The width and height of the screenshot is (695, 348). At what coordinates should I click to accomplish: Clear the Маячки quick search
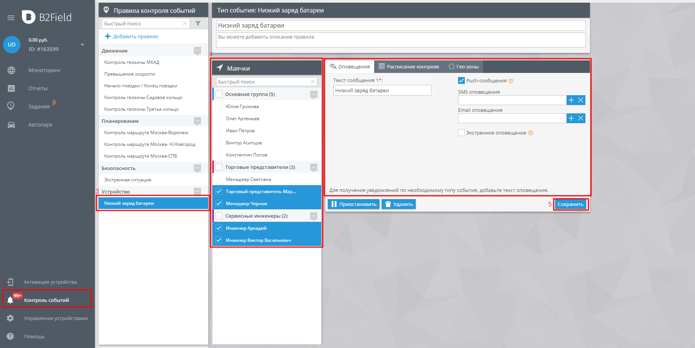[313, 82]
